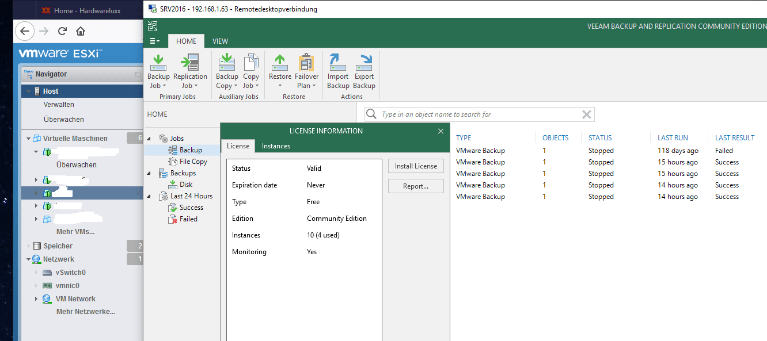This screenshot has height=341, width=767.
Task: Switch to the Instances tab
Action: (276, 146)
